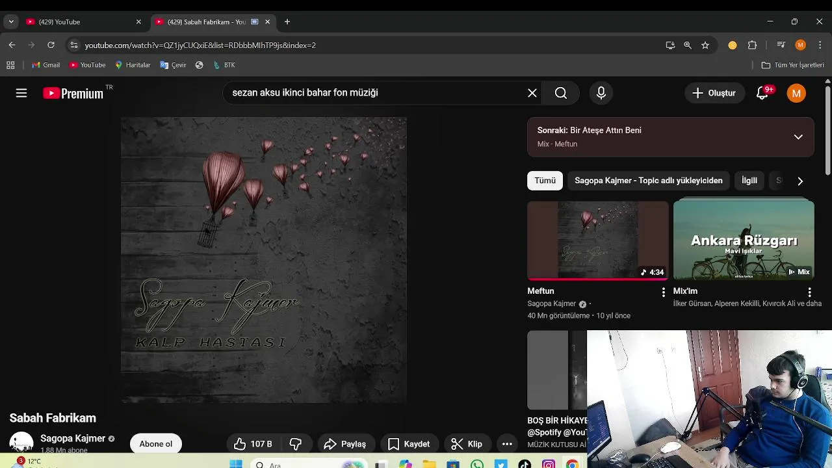Open Instagram from the taskbar

(549, 464)
